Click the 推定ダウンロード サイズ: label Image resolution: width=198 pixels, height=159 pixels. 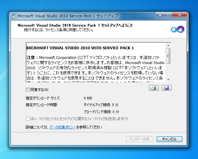tap(43, 98)
